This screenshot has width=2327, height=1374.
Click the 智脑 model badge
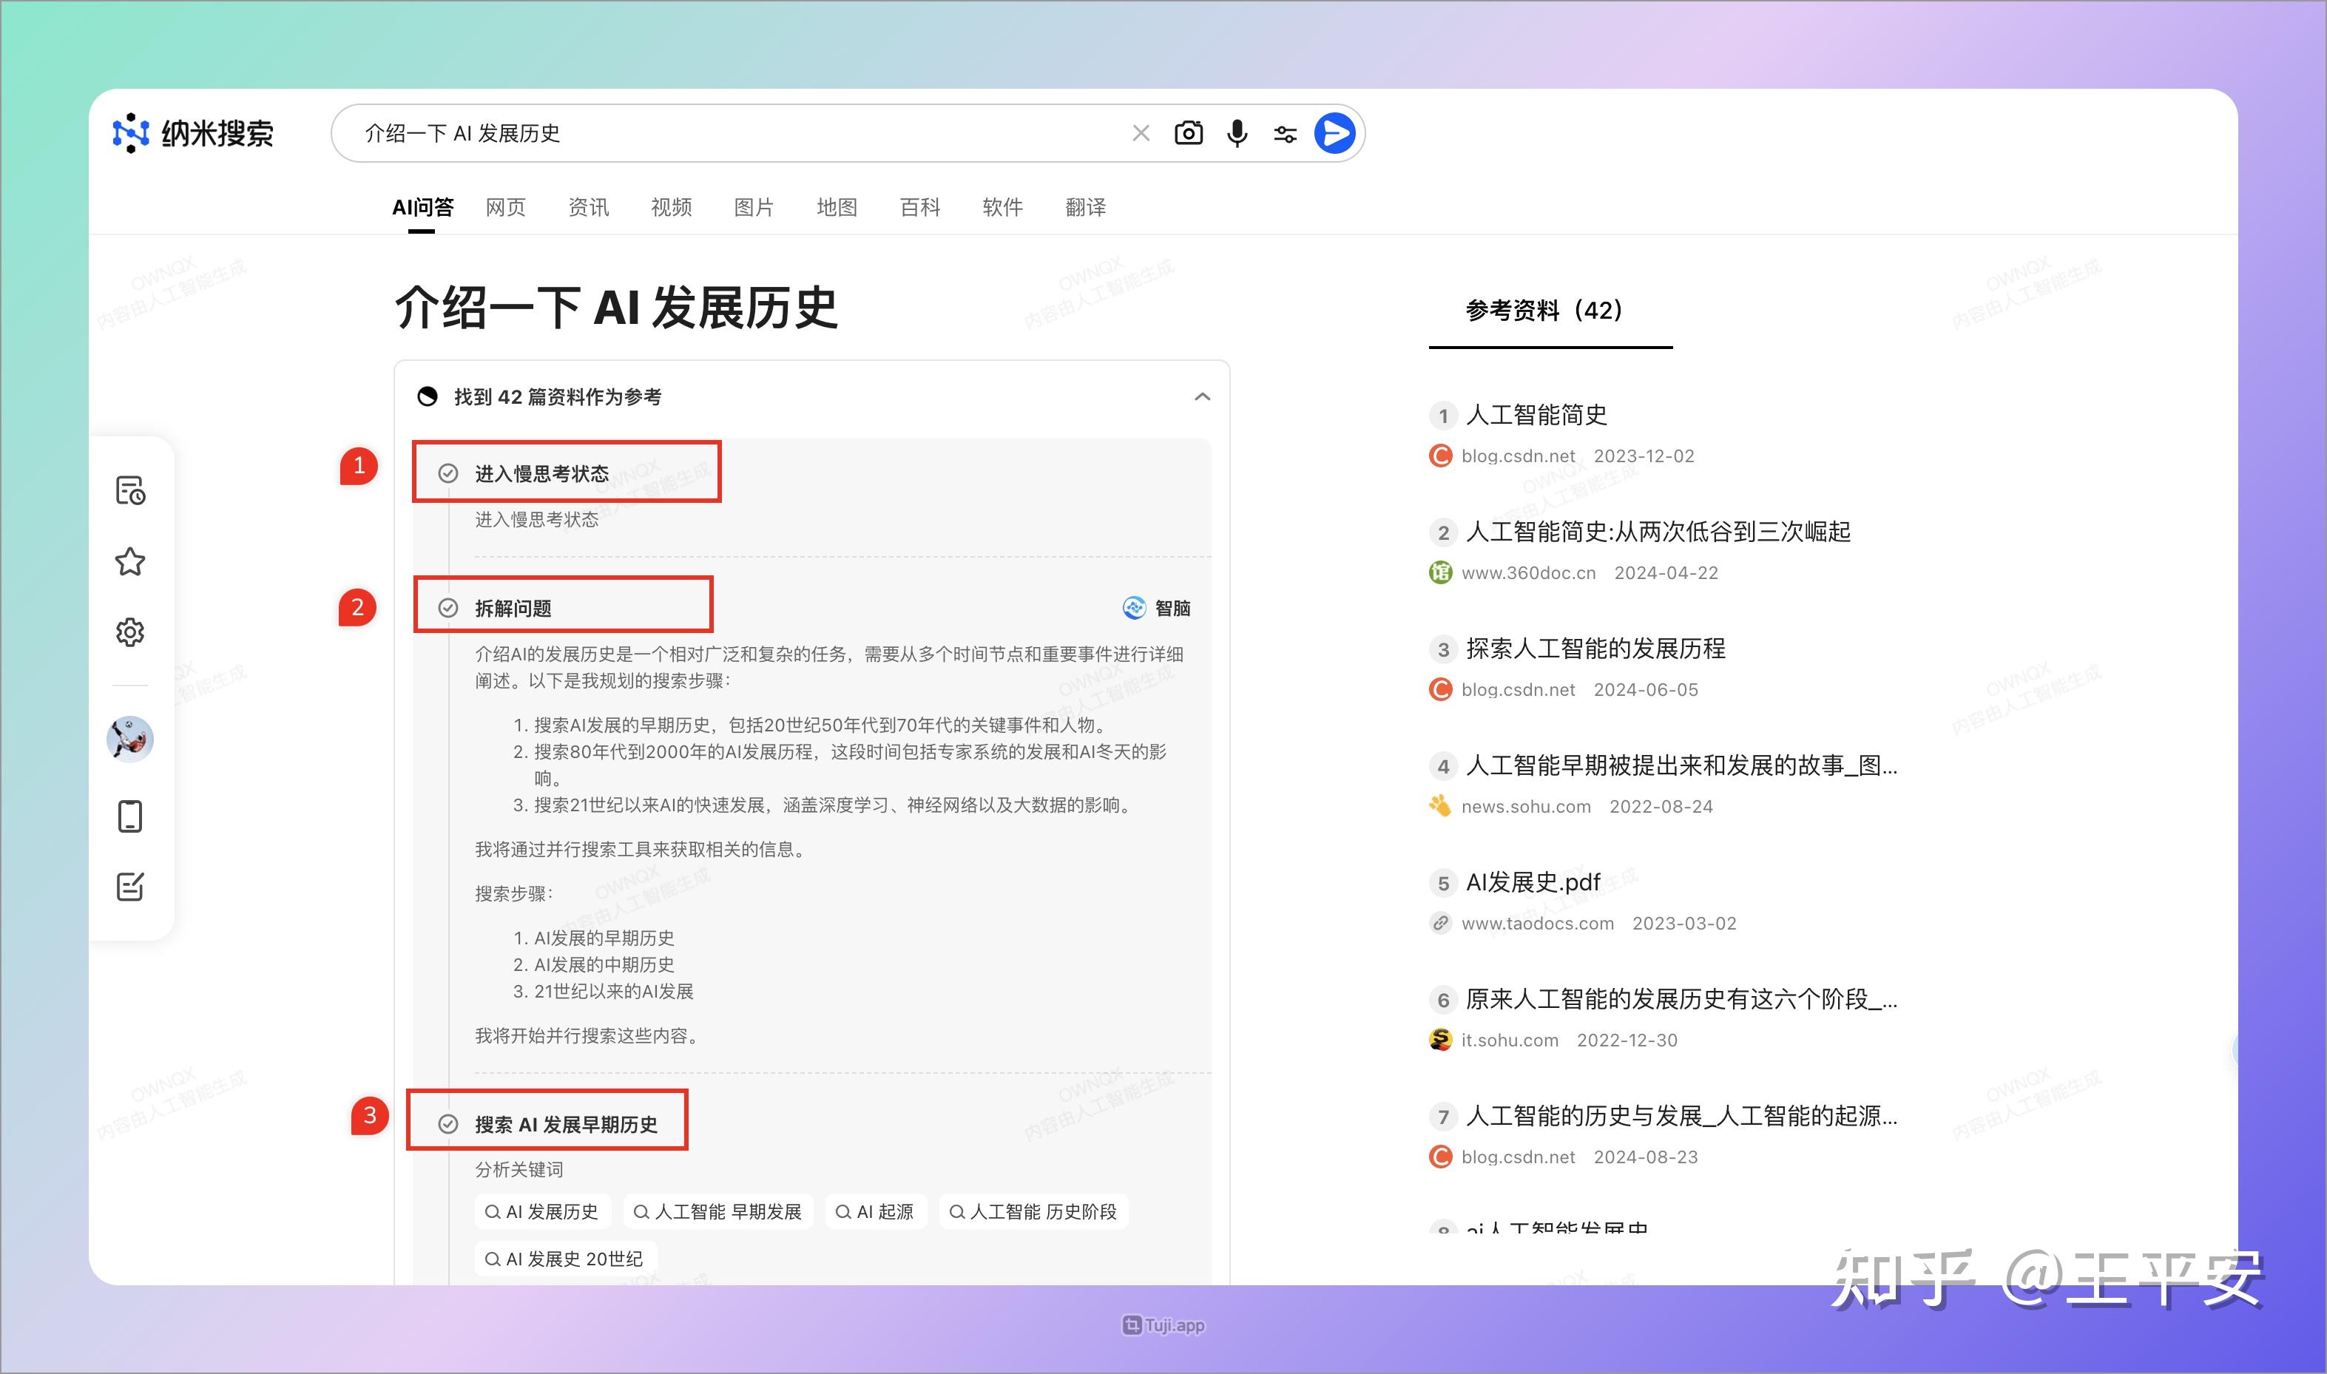(1157, 609)
